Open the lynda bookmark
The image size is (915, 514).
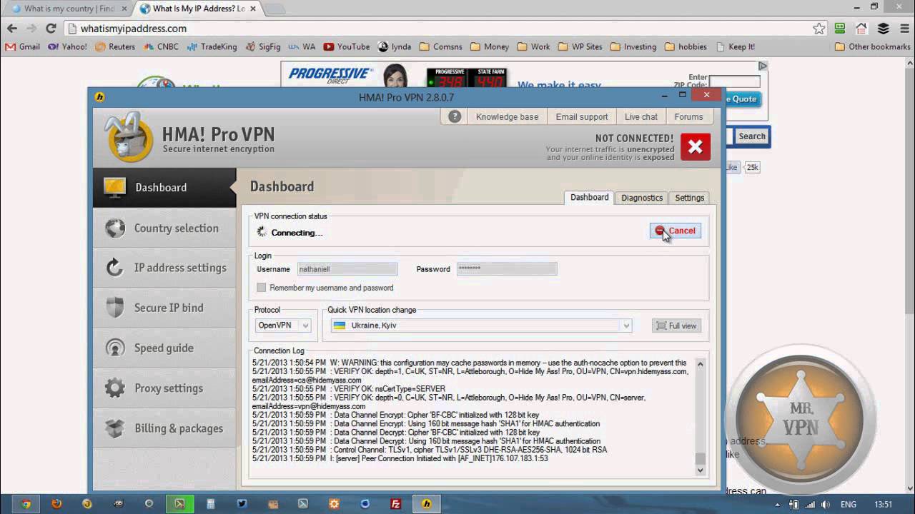395,46
